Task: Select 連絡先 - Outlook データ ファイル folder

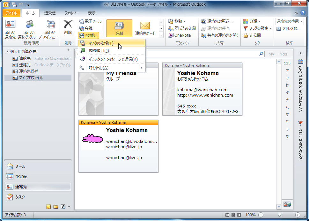Action: coord(41,65)
